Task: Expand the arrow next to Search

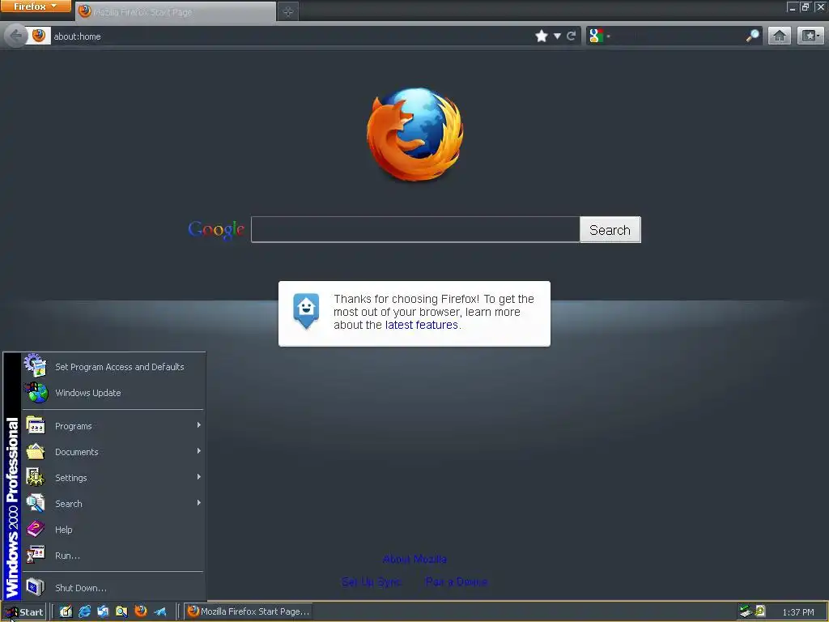Action: pos(199,503)
